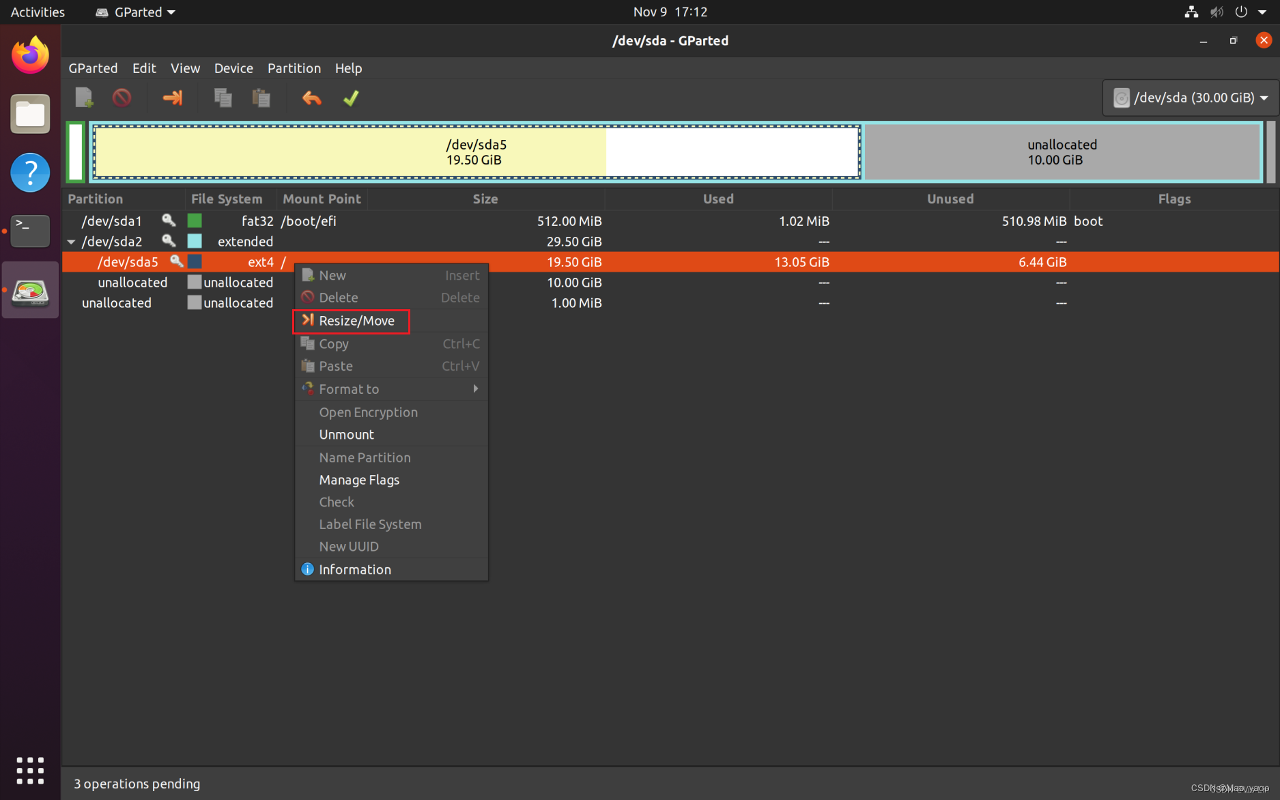Click the volume icon in top bar

(x=1217, y=12)
